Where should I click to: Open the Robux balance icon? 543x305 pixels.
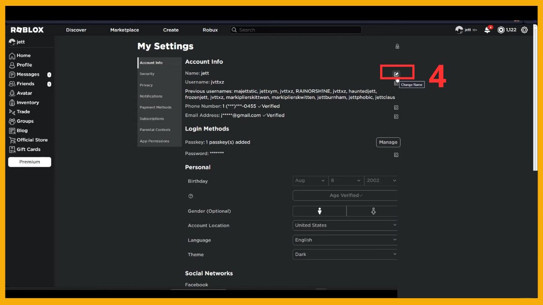pos(501,30)
